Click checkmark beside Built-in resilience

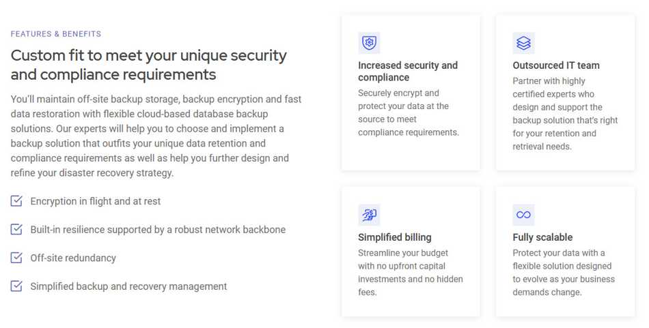(16, 229)
